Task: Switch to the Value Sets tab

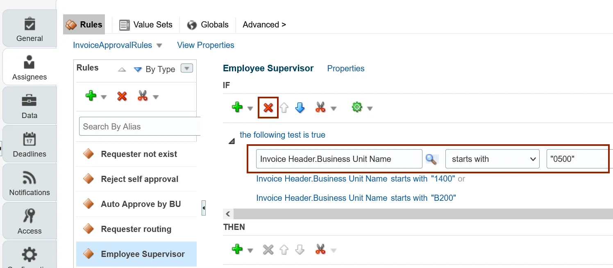Action: tap(146, 25)
